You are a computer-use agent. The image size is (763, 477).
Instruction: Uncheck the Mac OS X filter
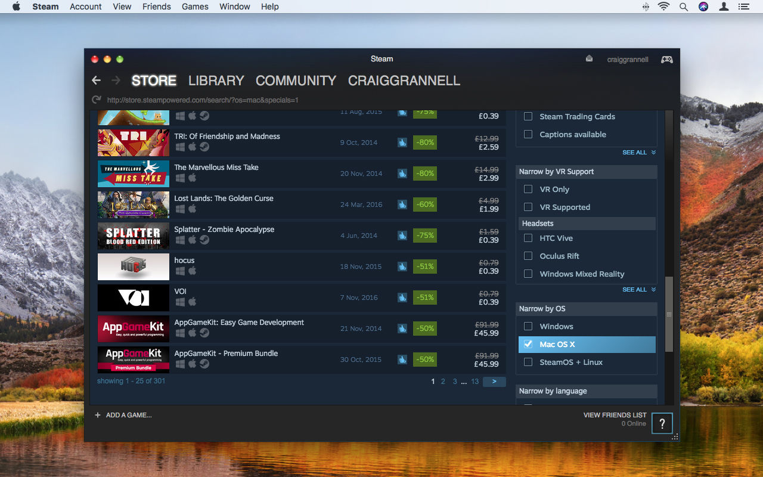(x=528, y=344)
